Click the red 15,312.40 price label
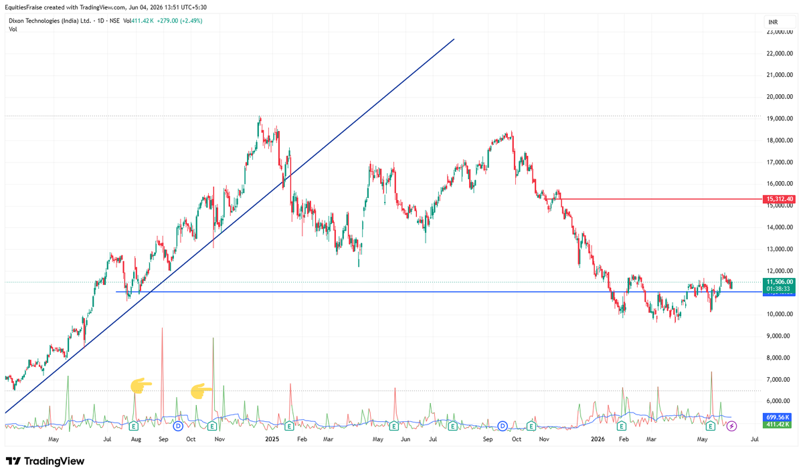803x476 pixels. tap(779, 199)
